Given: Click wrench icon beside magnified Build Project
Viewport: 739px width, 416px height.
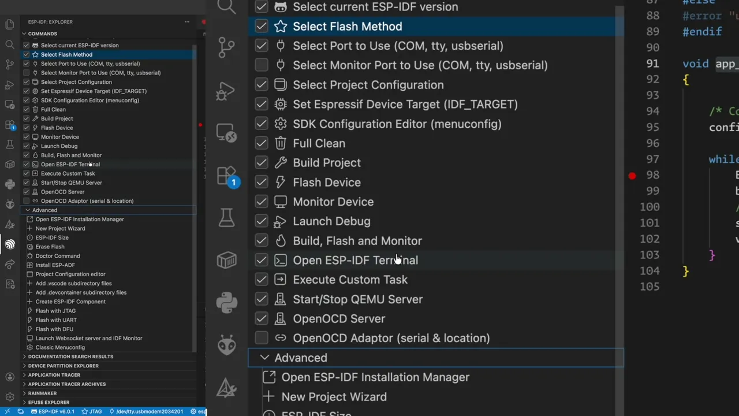Looking at the screenshot, I should [281, 163].
